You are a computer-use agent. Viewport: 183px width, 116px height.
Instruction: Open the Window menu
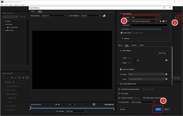point(17,5)
